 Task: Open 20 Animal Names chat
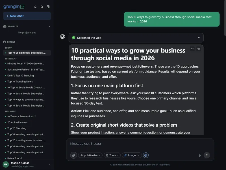click(27, 122)
